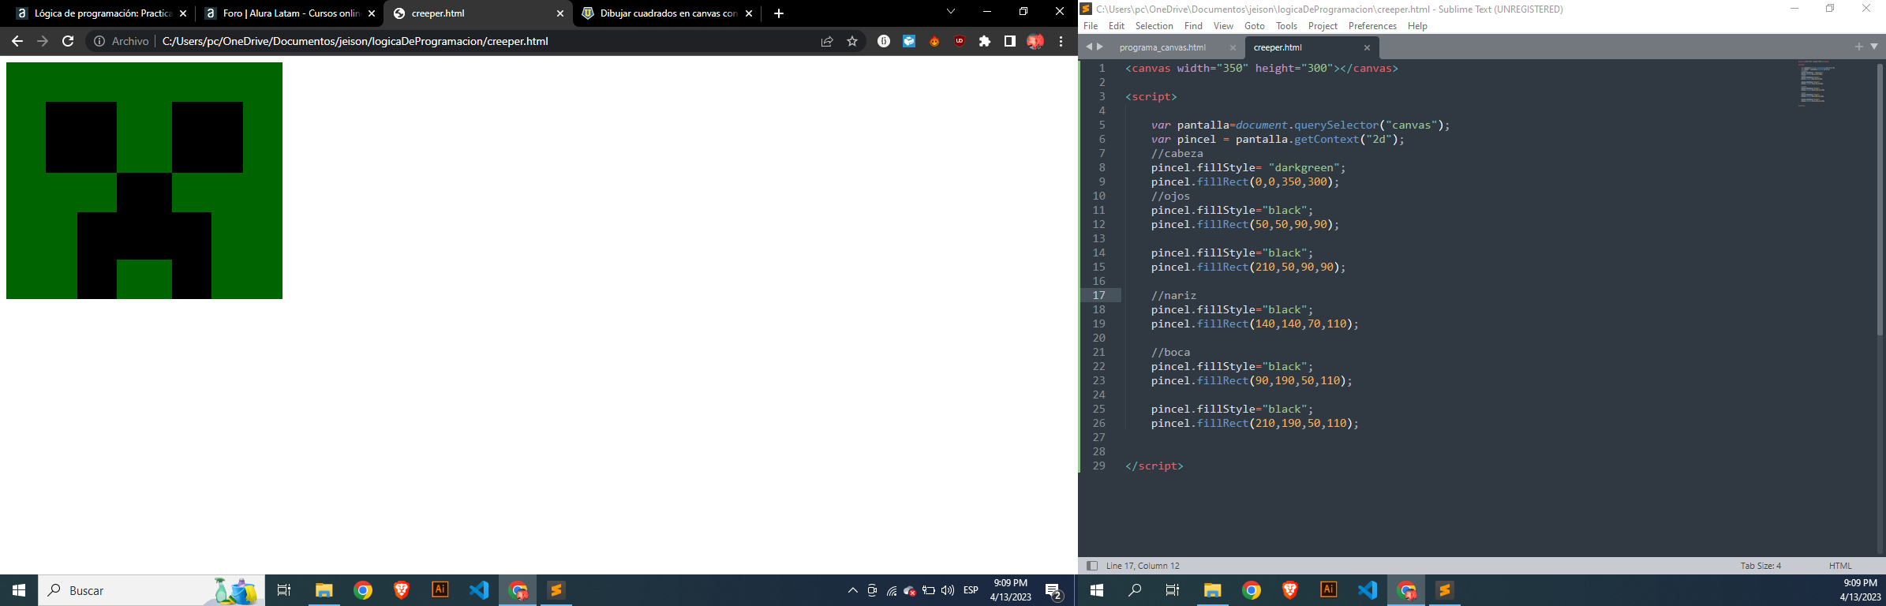This screenshot has width=1886, height=606.
Task: Click the 'Buscar' taskbar search box
Action: tap(152, 590)
